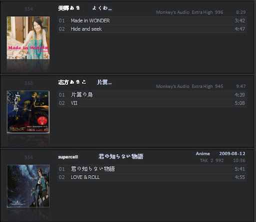Click the TAK 2 992 codec info

coord(211,161)
